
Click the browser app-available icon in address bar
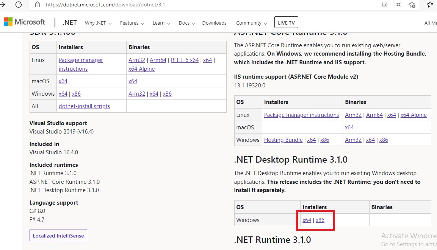(384, 5)
